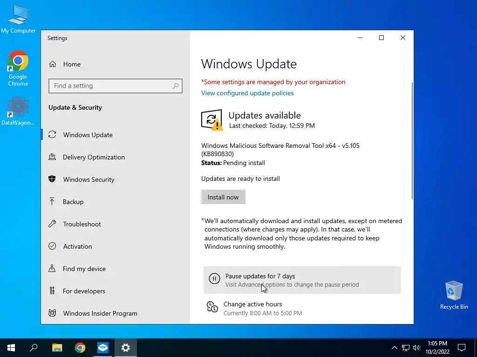Show hidden system tray icons

394,348
